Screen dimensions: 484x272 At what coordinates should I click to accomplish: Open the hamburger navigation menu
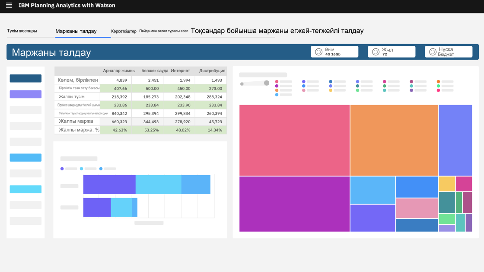9,5
